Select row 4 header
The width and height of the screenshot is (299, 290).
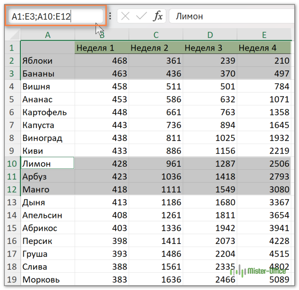11,87
